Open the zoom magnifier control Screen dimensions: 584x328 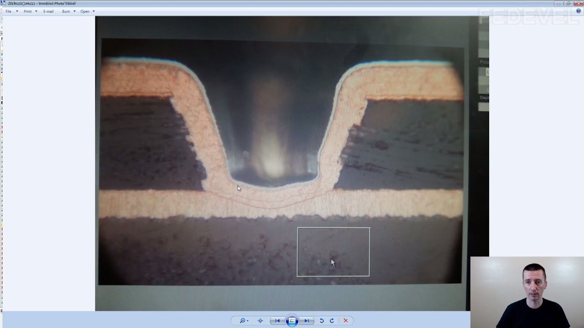coord(244,321)
